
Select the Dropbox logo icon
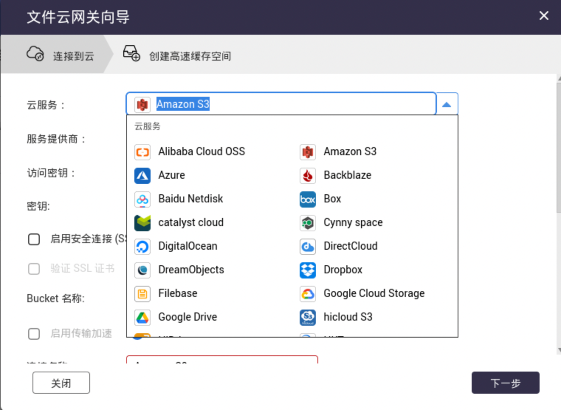[308, 270]
